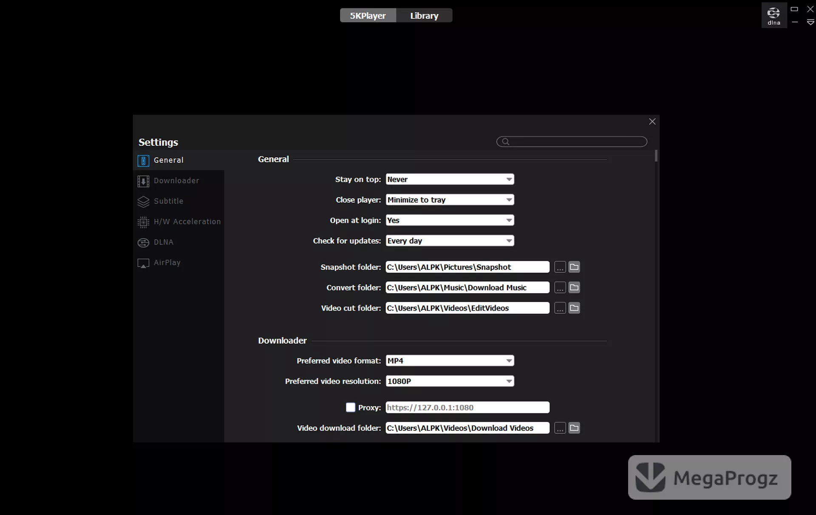Click the DLNA sidebar icon
Screen dimensions: 816x515
[143, 242]
